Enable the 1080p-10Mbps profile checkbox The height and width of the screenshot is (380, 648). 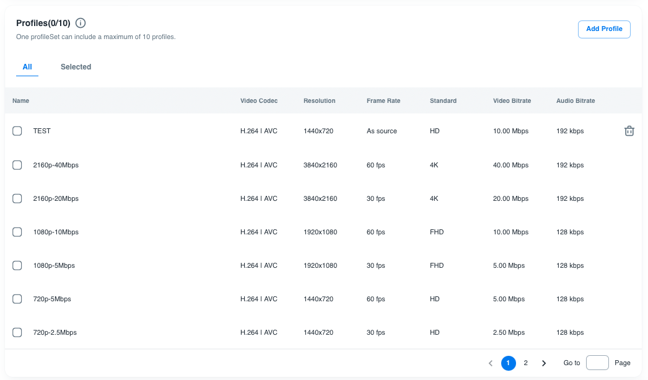pyautogui.click(x=17, y=232)
